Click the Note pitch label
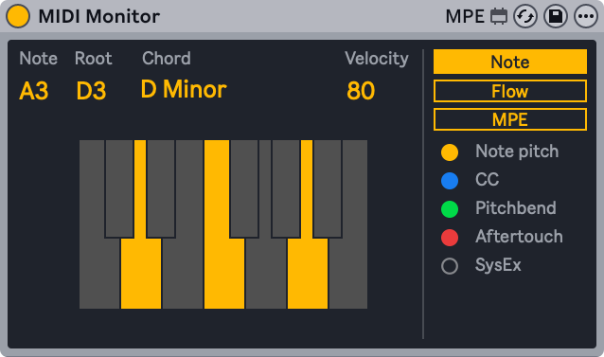This screenshot has height=357, width=604. pos(517,152)
